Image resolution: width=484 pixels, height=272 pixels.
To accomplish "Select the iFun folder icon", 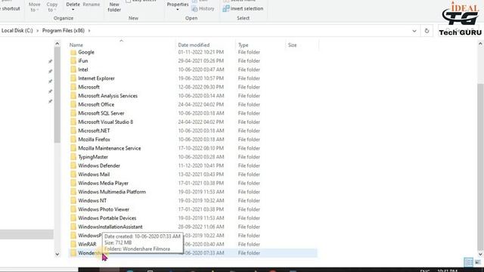I will (x=73, y=60).
